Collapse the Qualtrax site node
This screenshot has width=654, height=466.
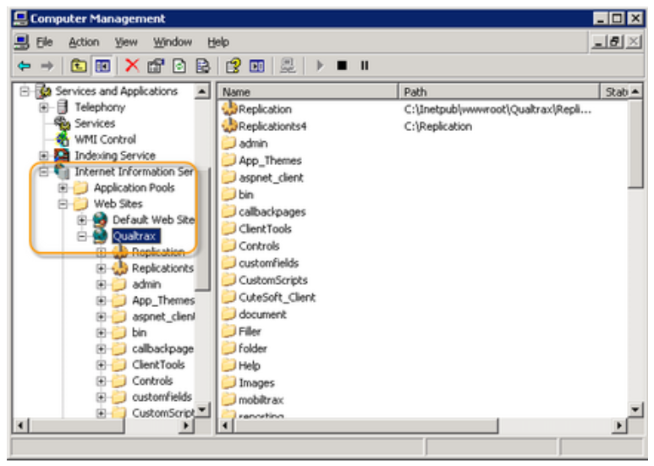click(x=82, y=236)
